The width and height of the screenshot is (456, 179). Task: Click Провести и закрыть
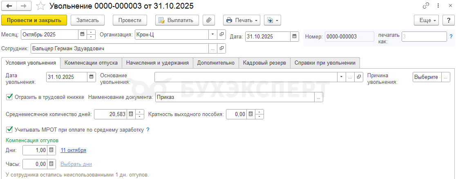(34, 20)
